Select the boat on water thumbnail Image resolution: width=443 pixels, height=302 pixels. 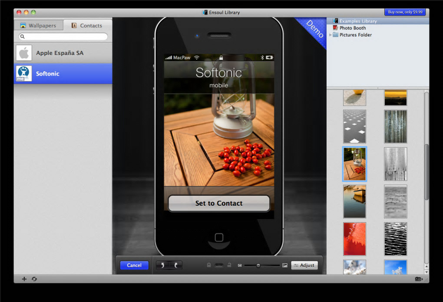[354, 201]
